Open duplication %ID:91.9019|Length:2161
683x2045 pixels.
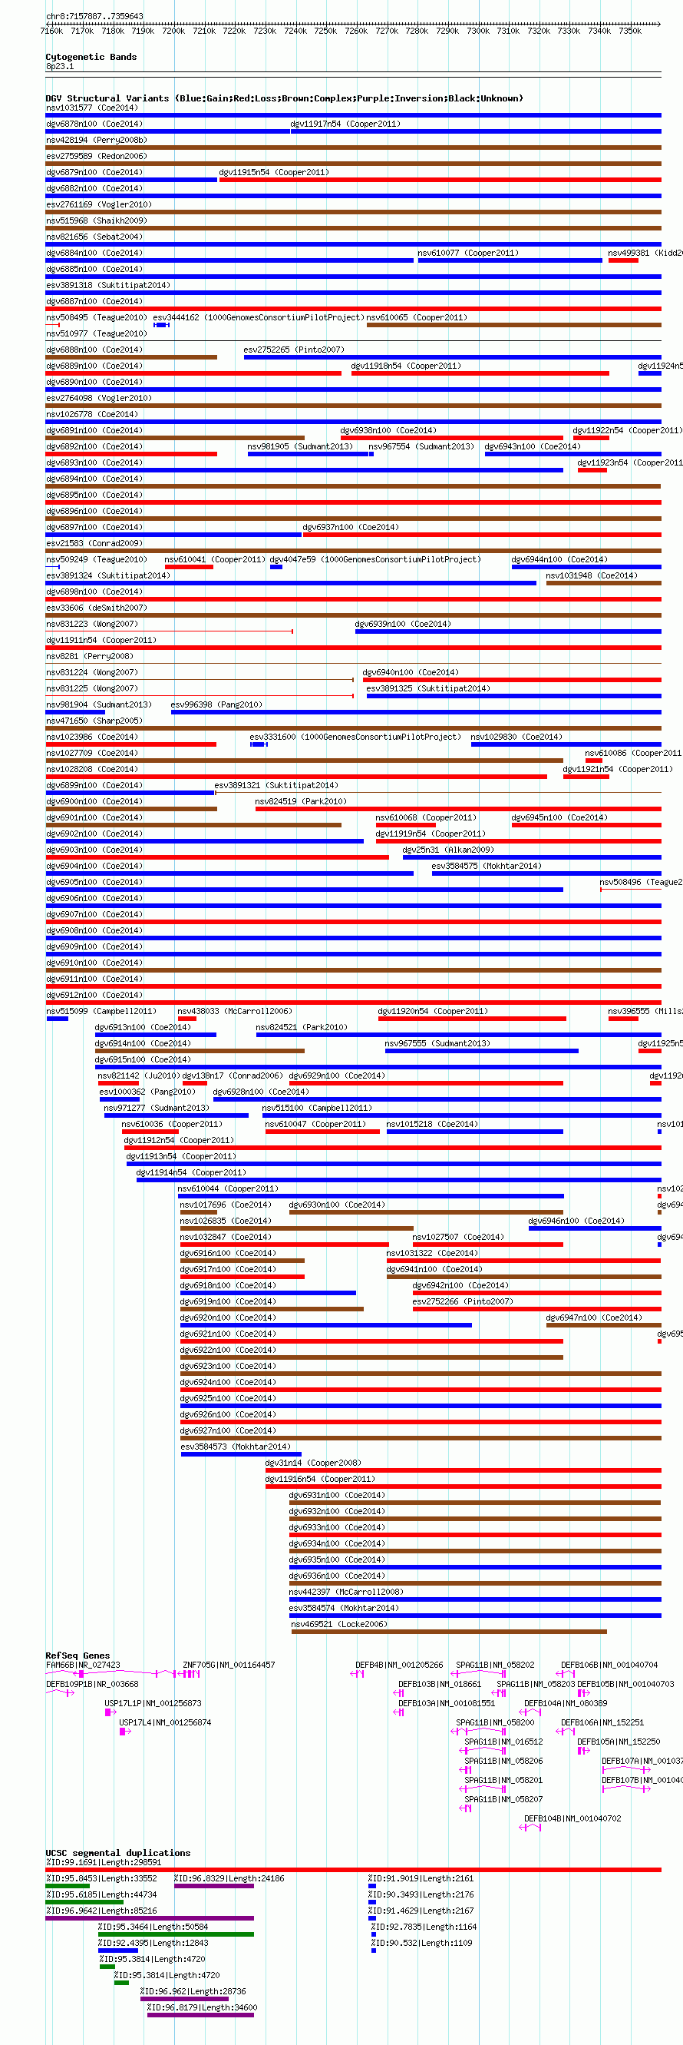tap(421, 1878)
